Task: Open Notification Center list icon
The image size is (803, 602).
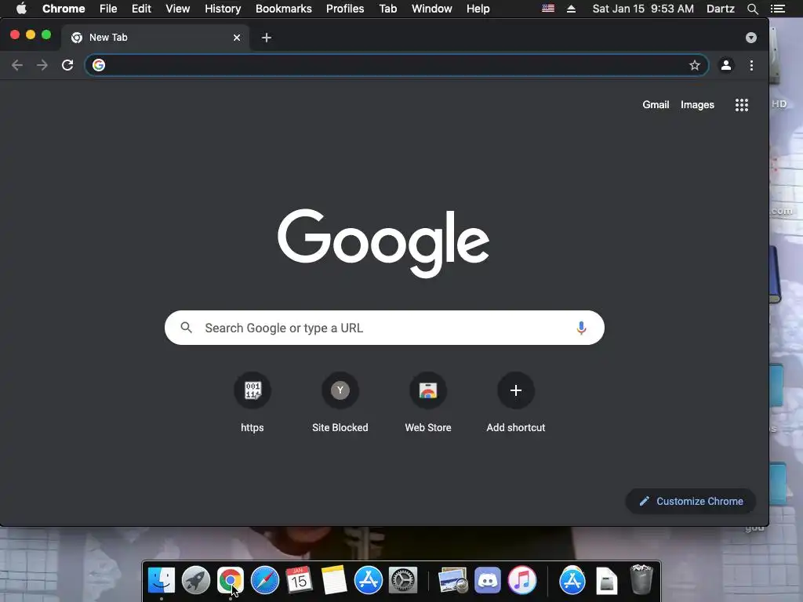Action: click(x=777, y=9)
